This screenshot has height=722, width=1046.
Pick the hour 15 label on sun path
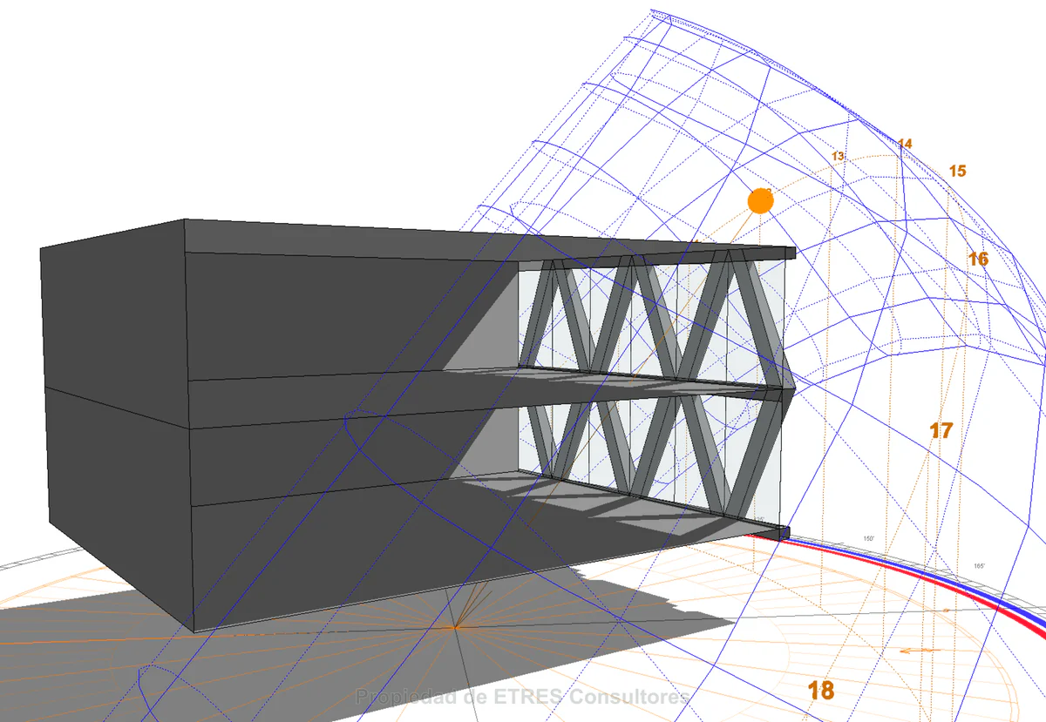pos(957,172)
